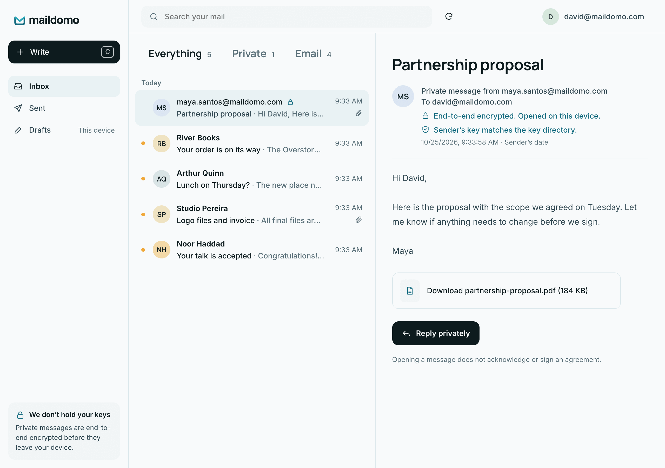Click the shield icon next to Sender's key matches
This screenshot has height=468, width=665.
click(425, 130)
